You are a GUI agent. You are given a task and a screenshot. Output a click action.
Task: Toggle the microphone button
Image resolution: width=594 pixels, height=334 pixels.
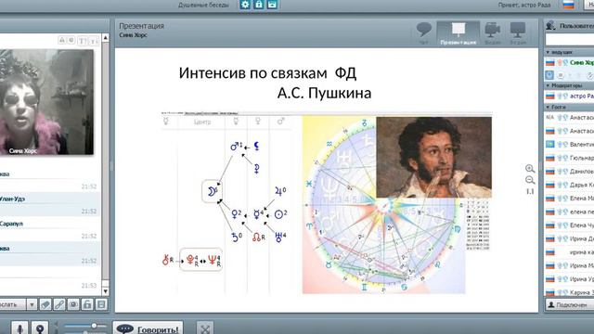click(19, 328)
